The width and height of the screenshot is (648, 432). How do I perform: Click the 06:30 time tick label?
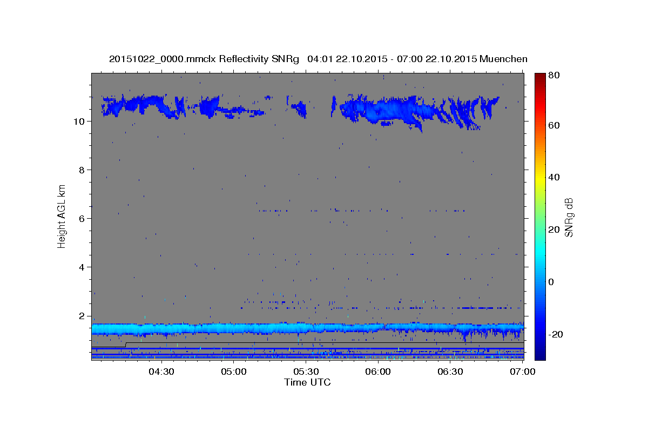click(x=450, y=372)
